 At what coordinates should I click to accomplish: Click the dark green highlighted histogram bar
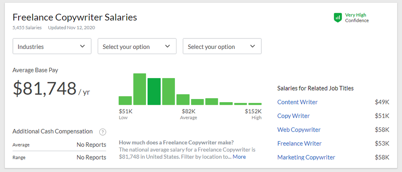click(154, 91)
